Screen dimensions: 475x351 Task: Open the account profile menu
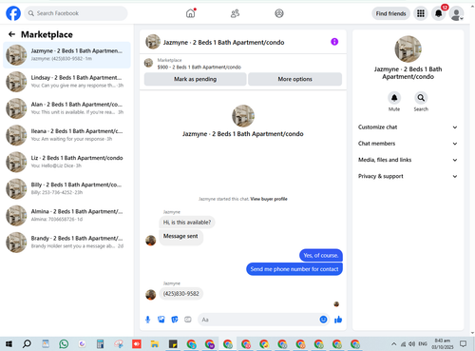point(456,13)
